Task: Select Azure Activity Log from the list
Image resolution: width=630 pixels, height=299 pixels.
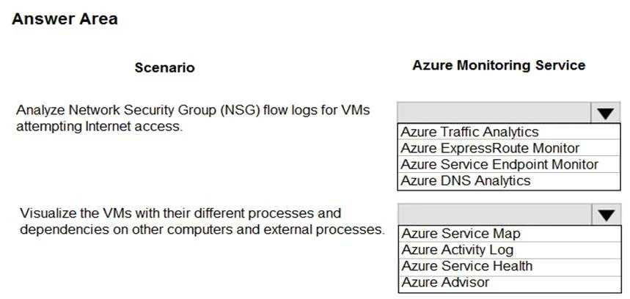Action: coord(509,250)
